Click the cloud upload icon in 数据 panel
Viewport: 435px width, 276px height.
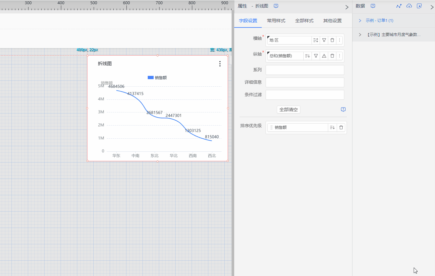coord(409,6)
